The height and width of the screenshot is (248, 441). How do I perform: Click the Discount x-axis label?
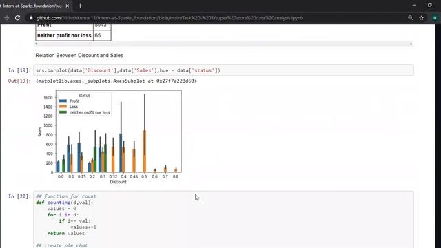[x=118, y=182]
